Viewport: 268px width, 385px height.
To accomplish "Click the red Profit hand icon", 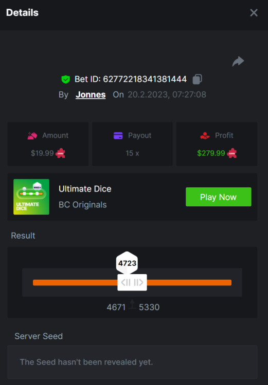I will pyautogui.click(x=205, y=136).
